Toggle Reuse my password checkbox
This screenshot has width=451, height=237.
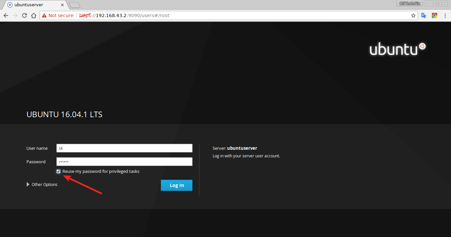coord(58,171)
